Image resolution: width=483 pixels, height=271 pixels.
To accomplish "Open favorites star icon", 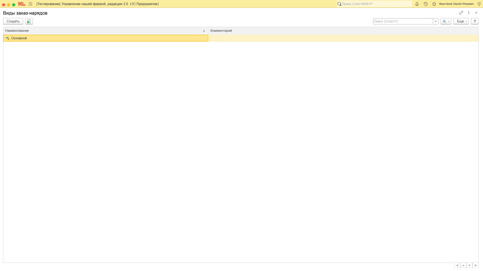I will 434,4.
